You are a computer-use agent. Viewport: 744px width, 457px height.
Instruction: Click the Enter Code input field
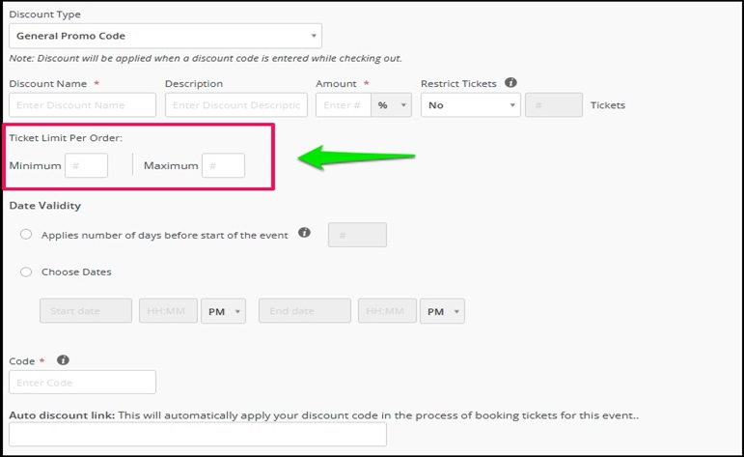[83, 382]
